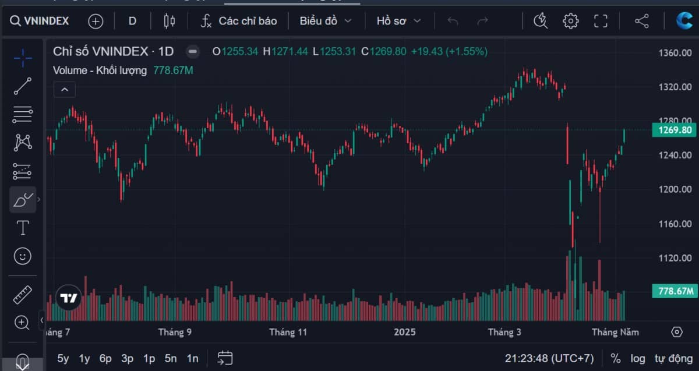Click the zoom in magnifier tool
Image resolution: width=699 pixels, height=371 pixels.
[23, 323]
